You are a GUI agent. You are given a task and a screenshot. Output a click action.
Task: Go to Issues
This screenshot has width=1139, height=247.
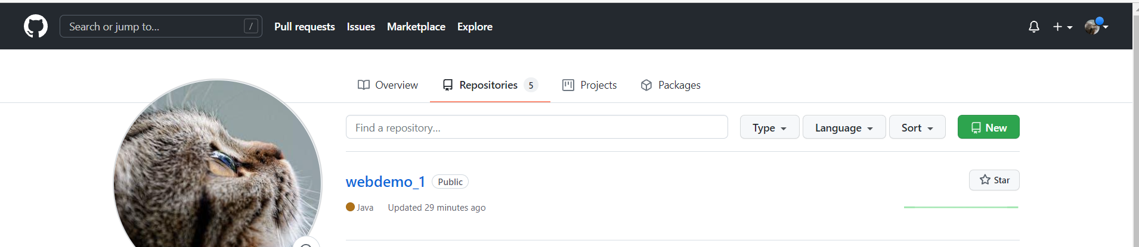pyautogui.click(x=361, y=27)
